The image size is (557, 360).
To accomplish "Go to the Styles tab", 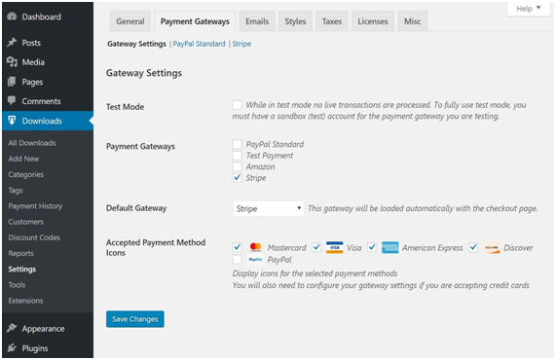I will 295,21.
